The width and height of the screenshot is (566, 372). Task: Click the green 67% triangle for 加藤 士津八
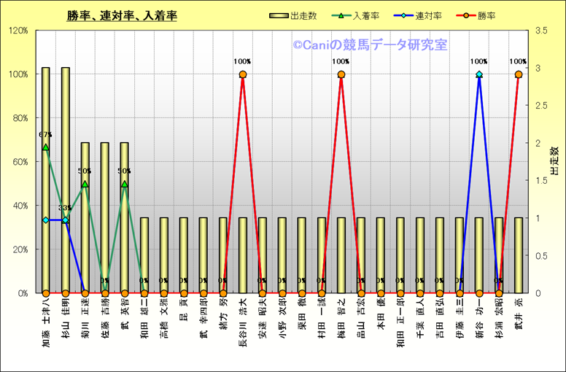(x=46, y=147)
